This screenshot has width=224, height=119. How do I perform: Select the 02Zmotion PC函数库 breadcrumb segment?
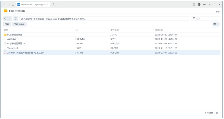pos(66,19)
